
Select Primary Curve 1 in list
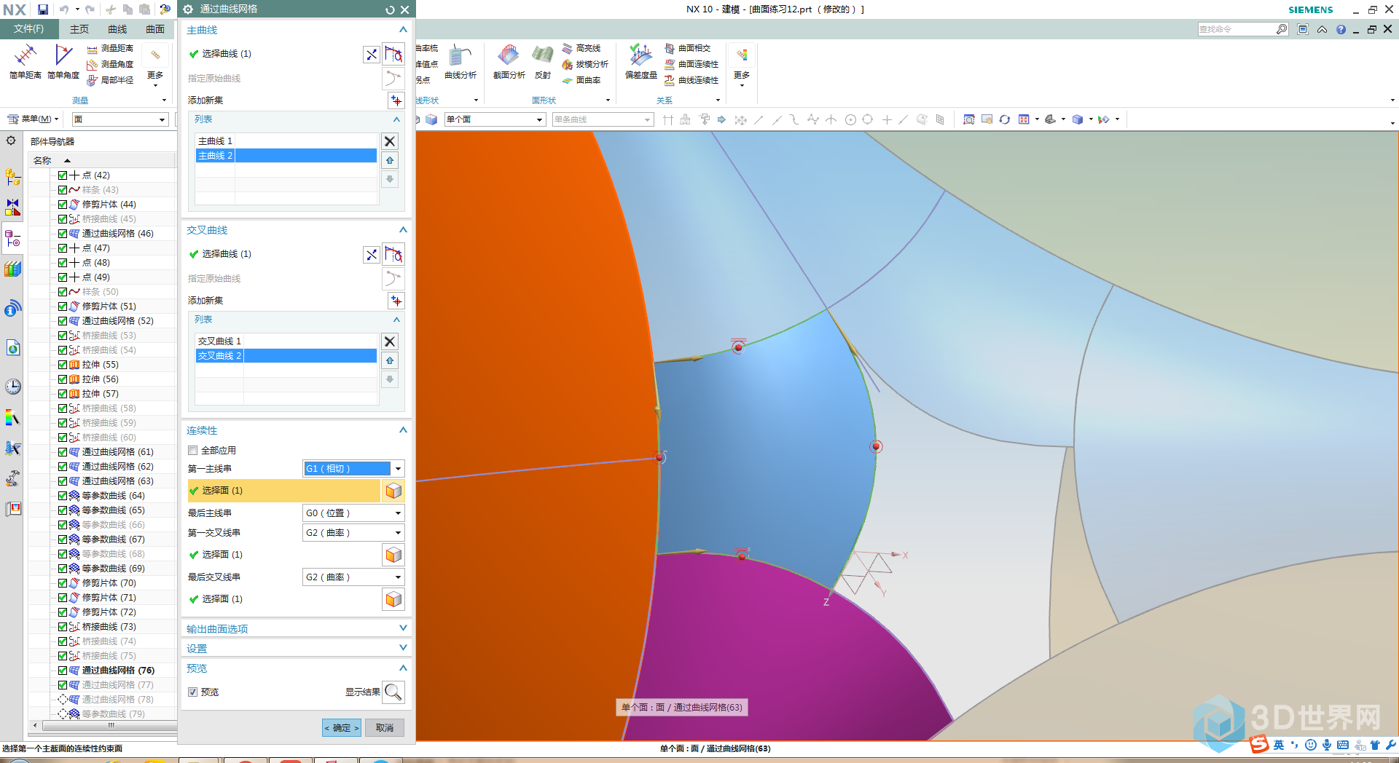click(286, 141)
